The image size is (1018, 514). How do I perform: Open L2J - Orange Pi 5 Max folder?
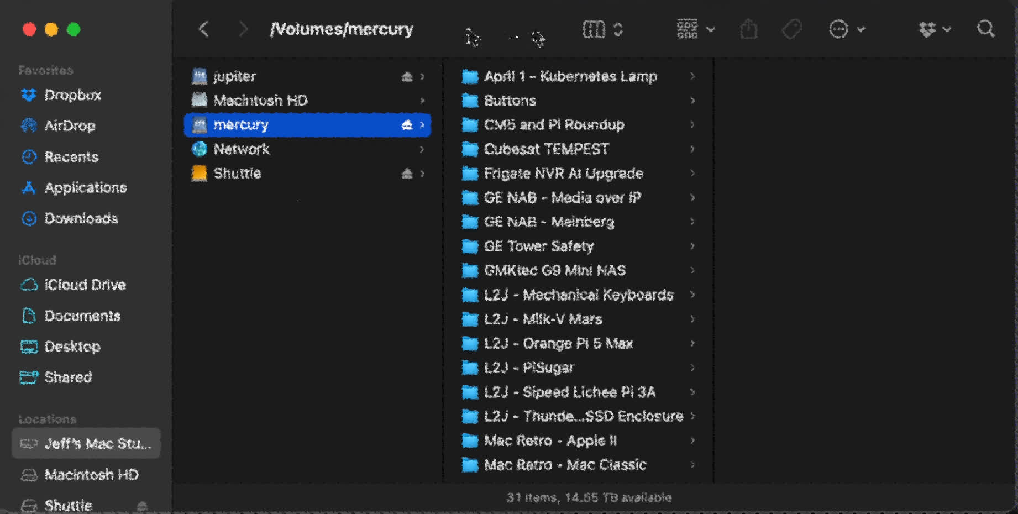(578, 344)
